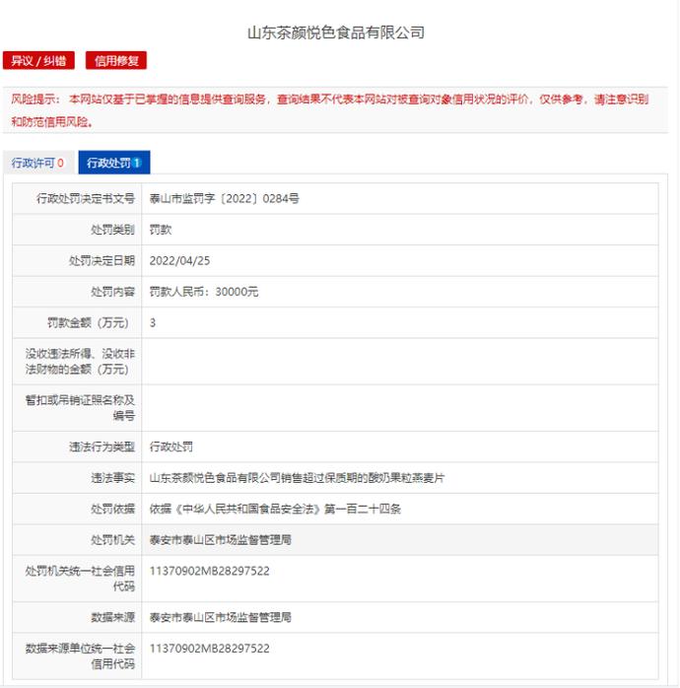Click the 异议/纠错 red button
Viewport: 680px width, 688px height.
pyautogui.click(x=38, y=60)
